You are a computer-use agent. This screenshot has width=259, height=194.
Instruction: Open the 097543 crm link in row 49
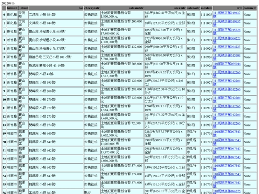(x=226, y=134)
